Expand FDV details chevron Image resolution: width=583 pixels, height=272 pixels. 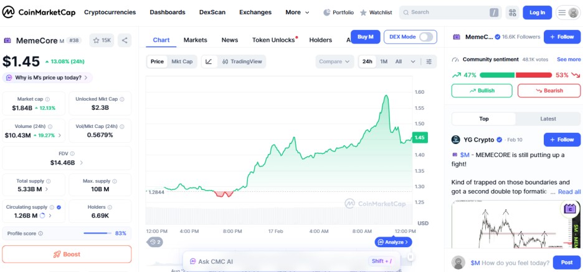point(82,162)
